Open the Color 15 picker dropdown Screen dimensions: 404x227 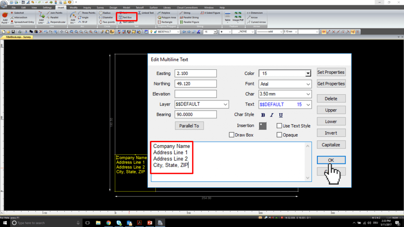[x=308, y=74]
